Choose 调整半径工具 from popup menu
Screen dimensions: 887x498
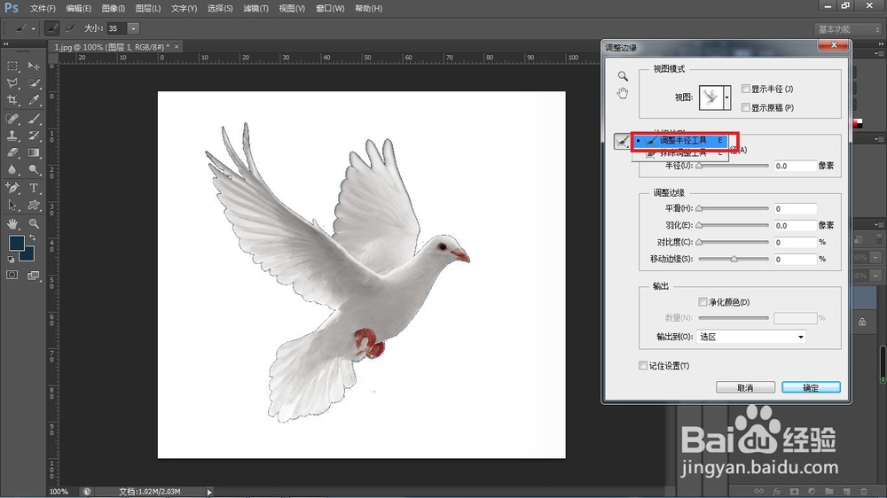[x=680, y=140]
